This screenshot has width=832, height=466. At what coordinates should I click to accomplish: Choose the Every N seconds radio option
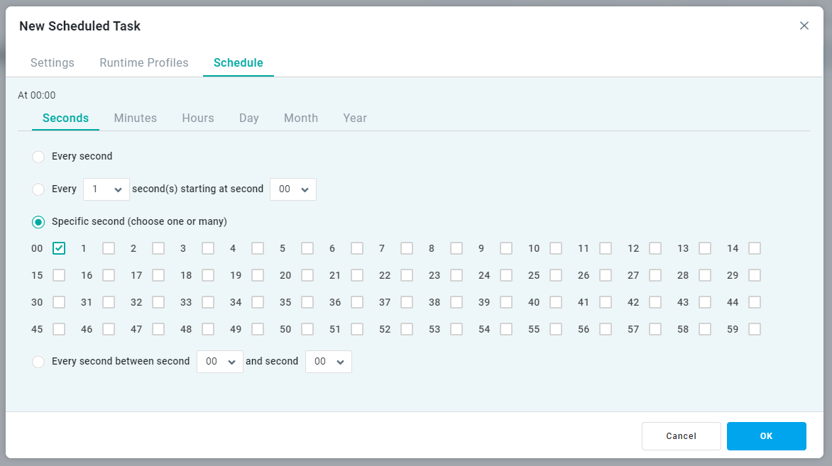point(38,189)
